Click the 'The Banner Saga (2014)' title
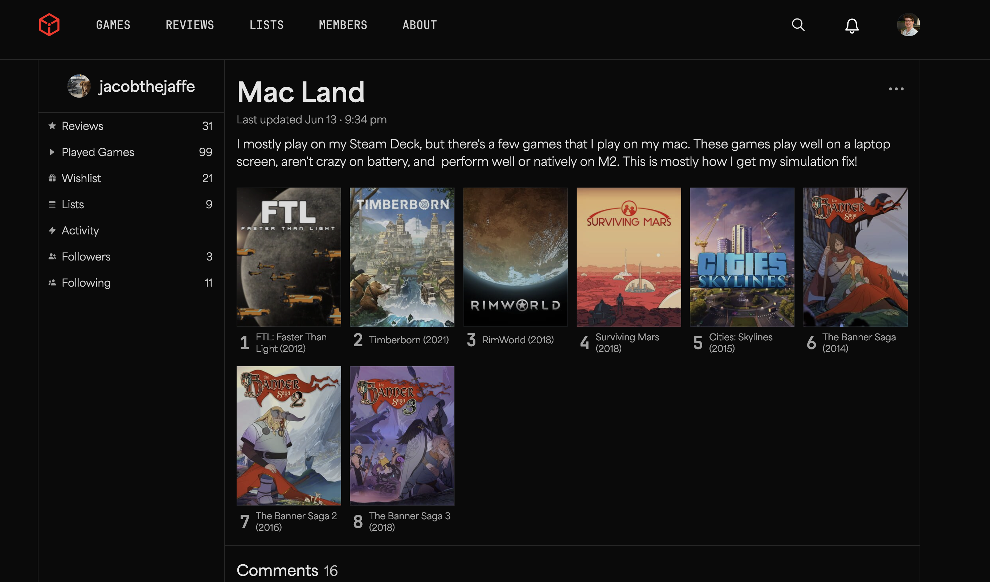 coord(859,343)
